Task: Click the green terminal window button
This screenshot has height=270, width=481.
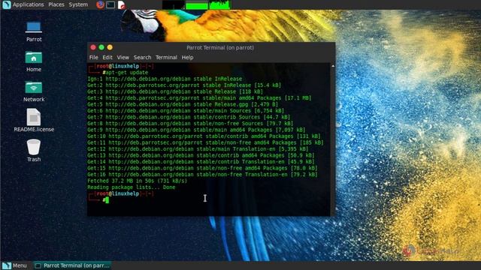Action: click(101, 47)
